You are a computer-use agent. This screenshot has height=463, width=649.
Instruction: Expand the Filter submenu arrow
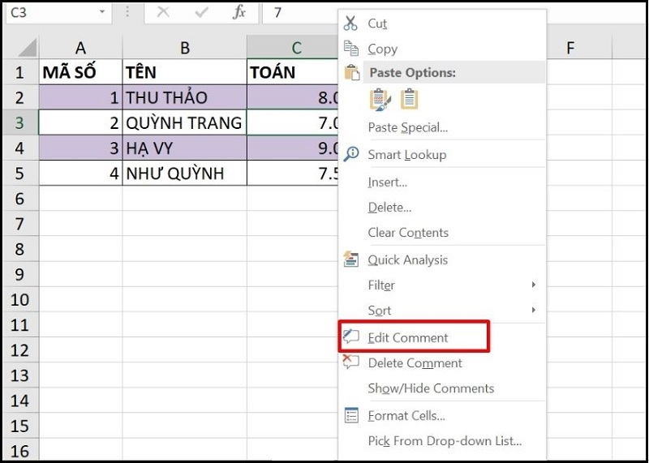[x=533, y=285]
